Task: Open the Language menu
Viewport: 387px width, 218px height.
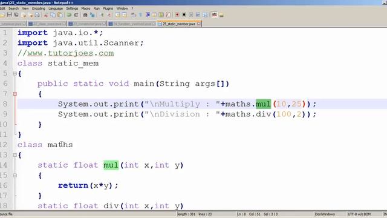Action: [56, 8]
